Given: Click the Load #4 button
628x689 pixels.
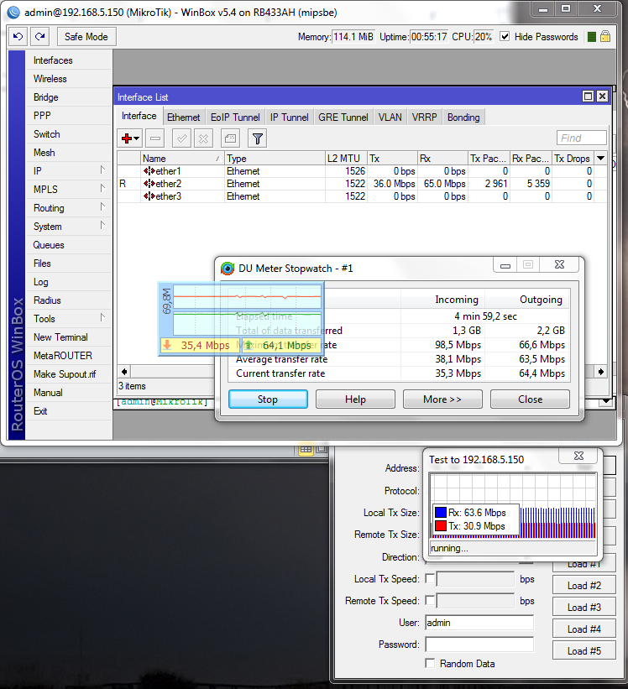Looking at the screenshot, I should [584, 629].
